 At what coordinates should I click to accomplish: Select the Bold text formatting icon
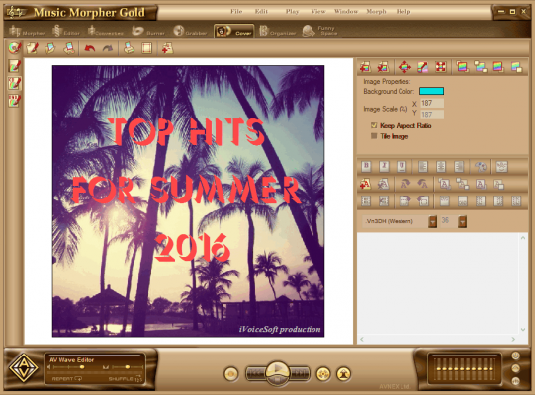point(366,166)
